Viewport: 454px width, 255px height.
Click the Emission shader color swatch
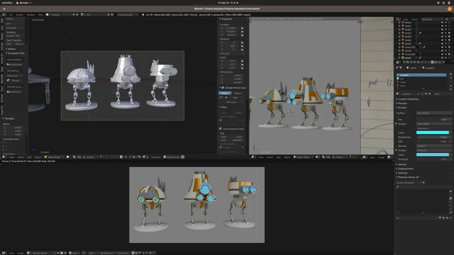432,155
